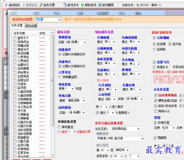Open 虚天塔层 floor number dropdown
The image size is (184, 160).
pos(105,150)
